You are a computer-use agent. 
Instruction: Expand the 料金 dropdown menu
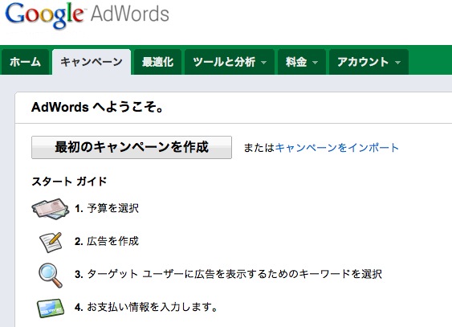(302, 62)
